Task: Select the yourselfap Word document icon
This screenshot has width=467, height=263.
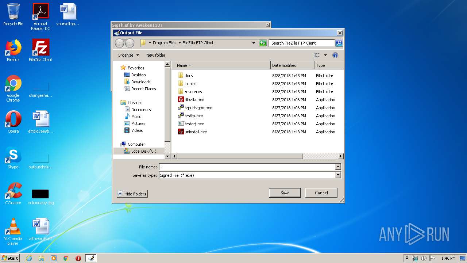Action: point(68,15)
